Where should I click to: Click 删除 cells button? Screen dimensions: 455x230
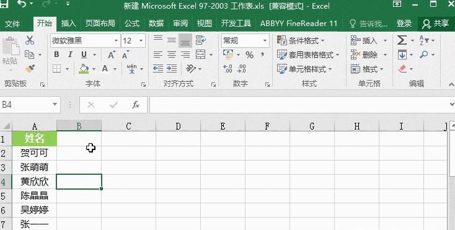click(369, 55)
